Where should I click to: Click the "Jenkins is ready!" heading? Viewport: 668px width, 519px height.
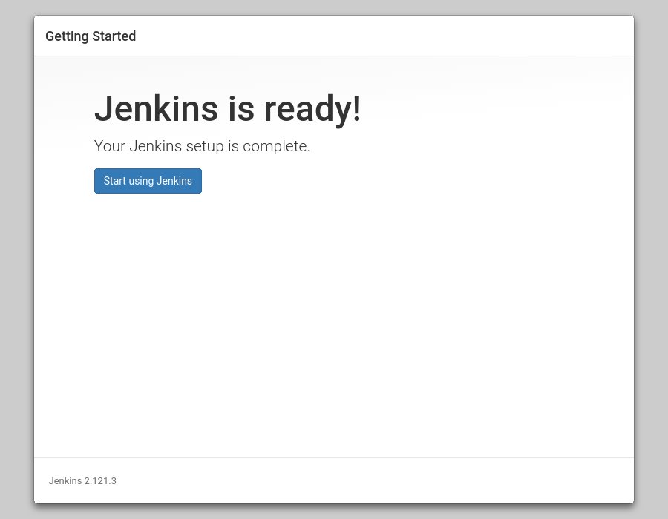(228, 108)
